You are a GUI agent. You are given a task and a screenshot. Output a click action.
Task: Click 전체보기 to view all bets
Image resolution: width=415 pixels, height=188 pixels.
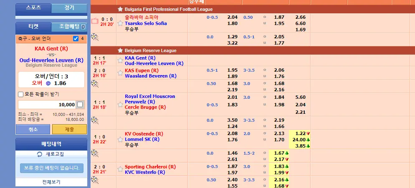(x=51, y=182)
